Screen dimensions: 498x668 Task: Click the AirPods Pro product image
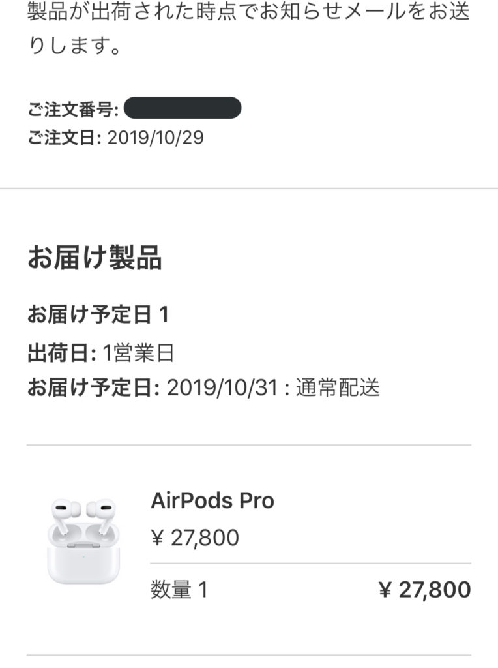pyautogui.click(x=83, y=541)
